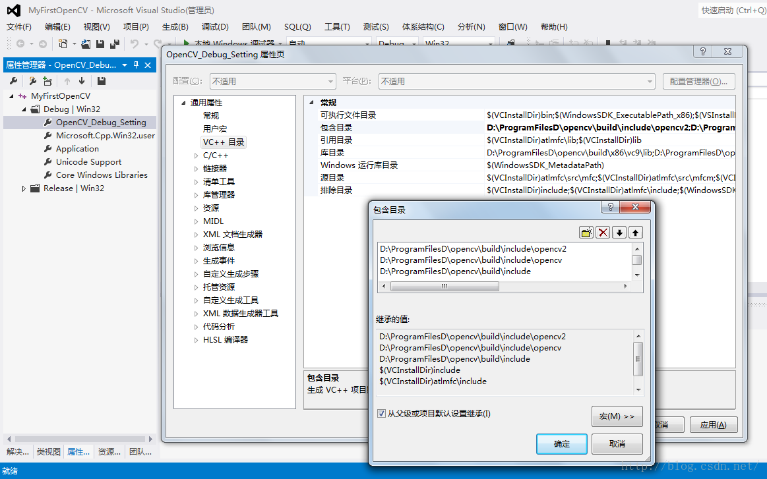The height and width of the screenshot is (479, 767).
Task: Click the open file toolbar icon
Action: coord(86,43)
